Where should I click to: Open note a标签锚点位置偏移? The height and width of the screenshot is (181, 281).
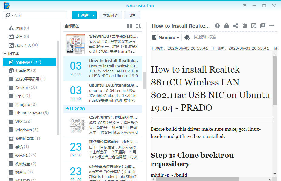103,172
